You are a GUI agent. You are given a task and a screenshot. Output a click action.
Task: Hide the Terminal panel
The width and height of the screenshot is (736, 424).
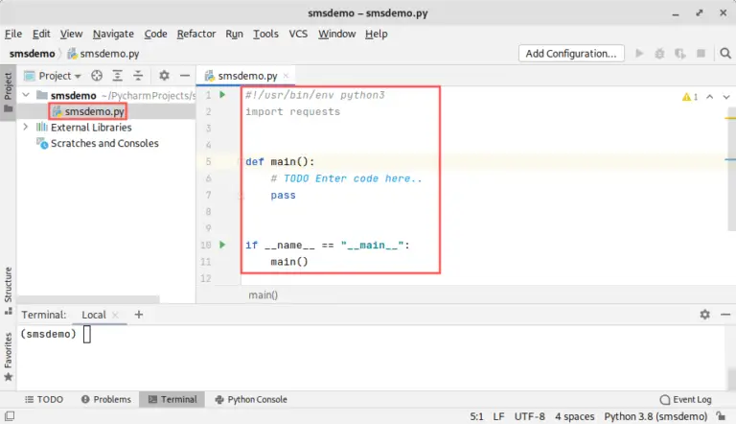(725, 315)
